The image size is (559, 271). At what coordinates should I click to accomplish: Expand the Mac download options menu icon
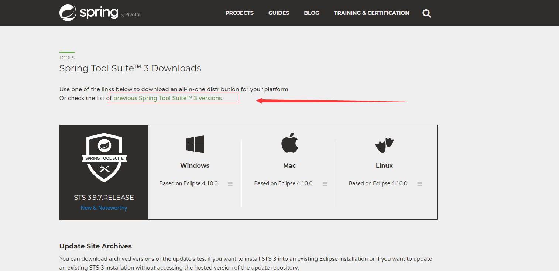pos(325,184)
